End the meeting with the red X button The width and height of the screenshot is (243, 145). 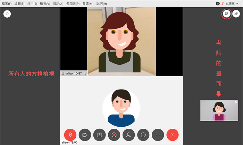coord(173,135)
